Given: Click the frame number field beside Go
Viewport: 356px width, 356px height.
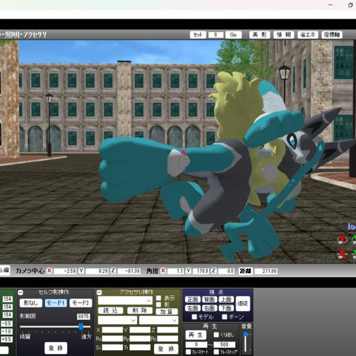Looking at the screenshot, I should point(216,35).
